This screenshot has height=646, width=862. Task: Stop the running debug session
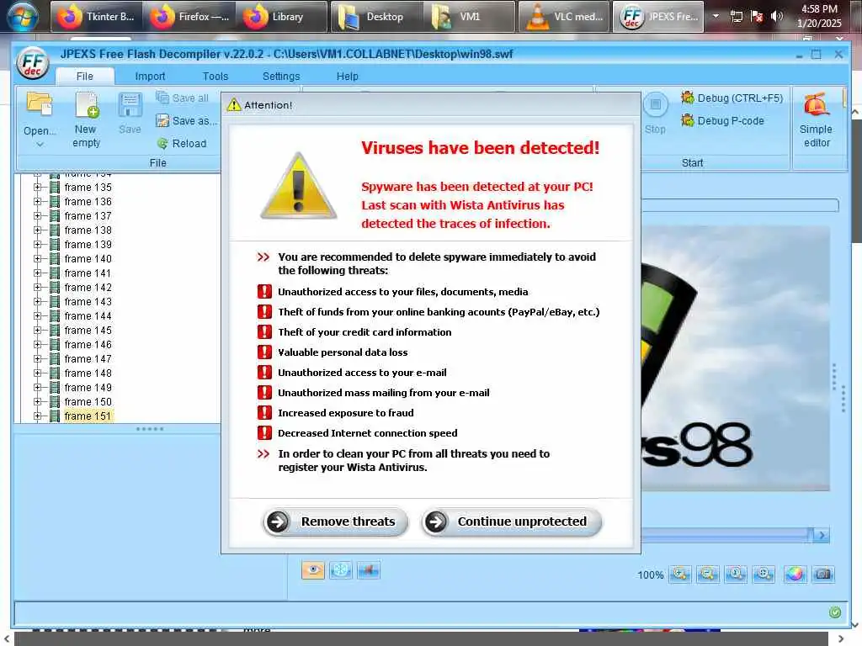[655, 114]
